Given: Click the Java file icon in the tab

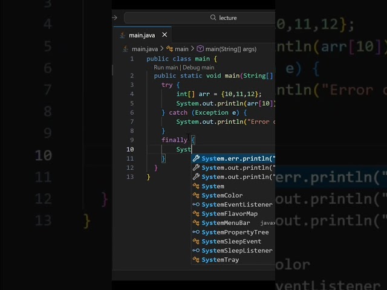Looking at the screenshot, I should [x=122, y=35].
